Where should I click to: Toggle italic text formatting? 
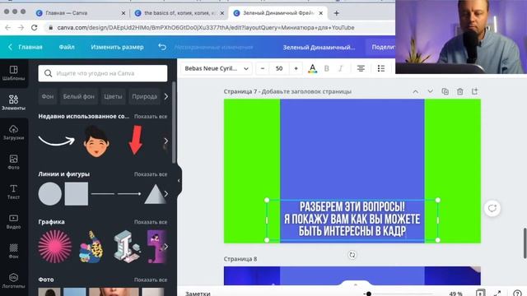[x=340, y=68]
